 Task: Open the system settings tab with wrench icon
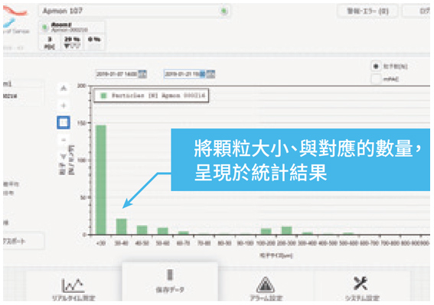[x=361, y=287]
